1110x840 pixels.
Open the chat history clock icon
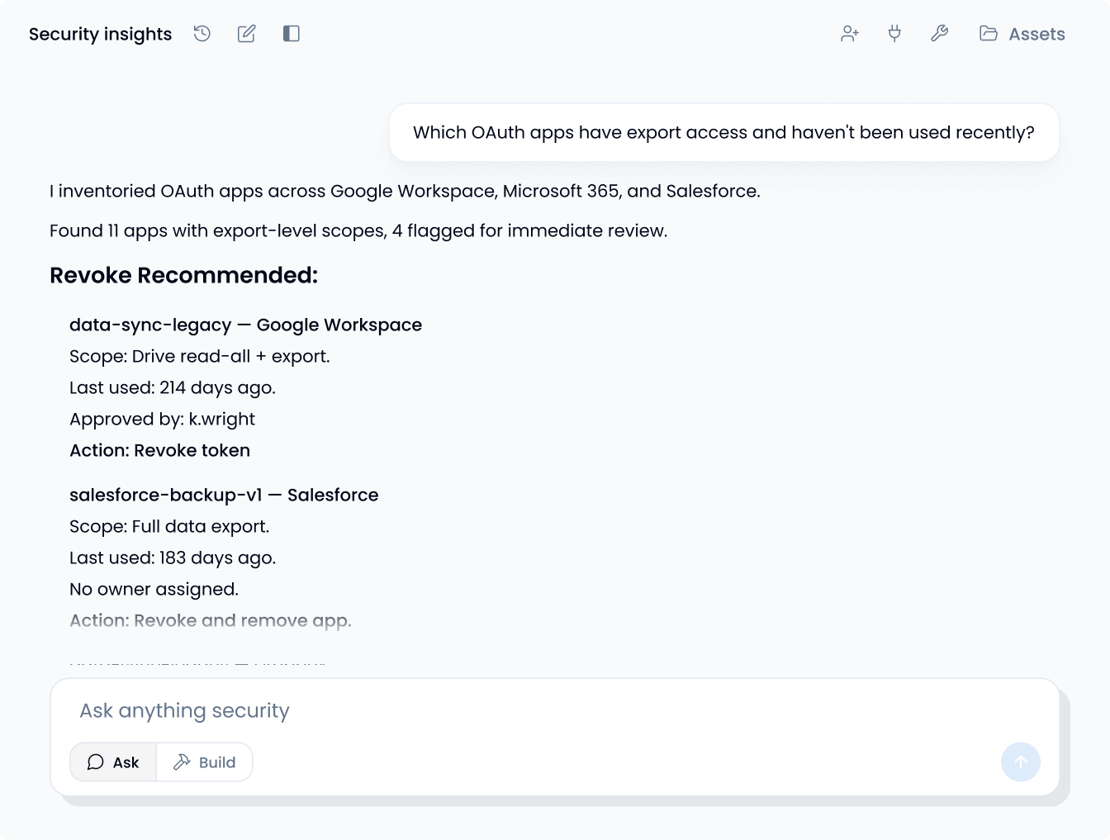click(202, 34)
